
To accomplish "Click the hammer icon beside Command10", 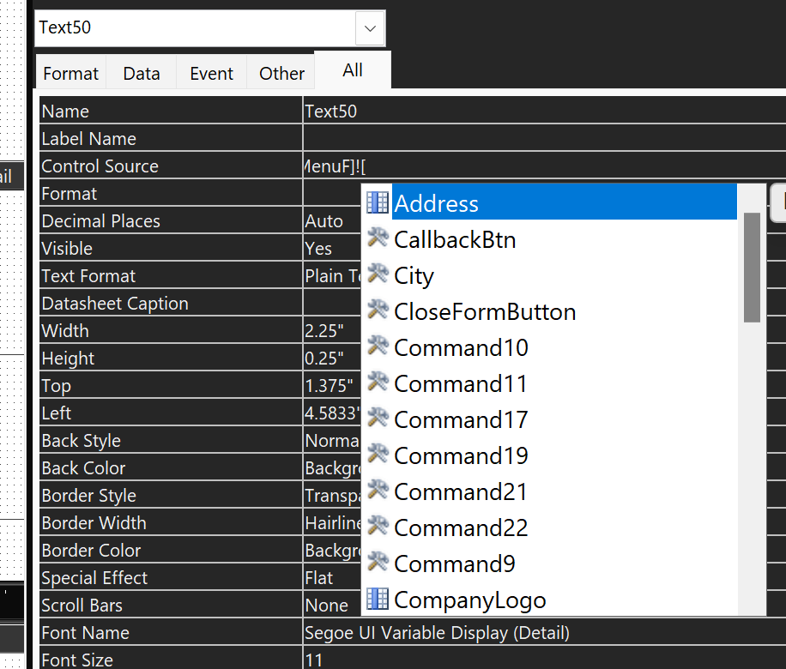I will (x=378, y=347).
